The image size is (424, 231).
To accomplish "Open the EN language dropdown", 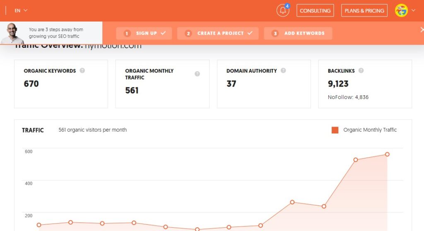I will (x=21, y=10).
